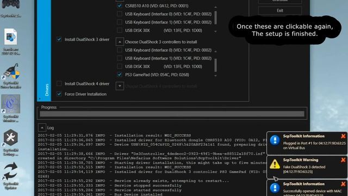Click the 'Progress' section label
The width and height of the screenshot is (348, 196).
(49, 107)
